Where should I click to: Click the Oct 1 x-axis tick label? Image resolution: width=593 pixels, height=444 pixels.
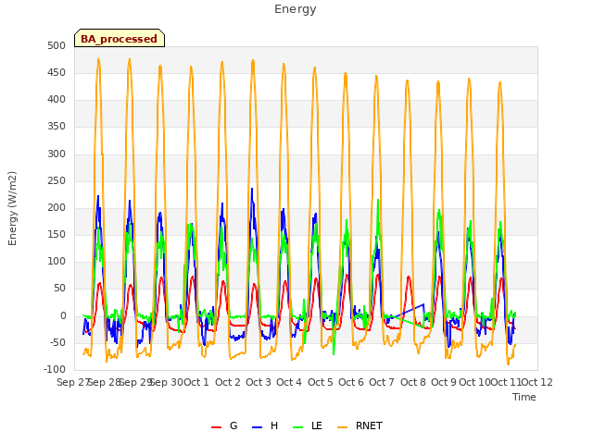[x=196, y=382]
